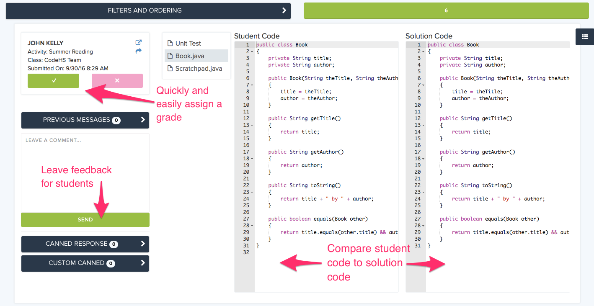Mark submission incorrect with pink X button

click(117, 81)
